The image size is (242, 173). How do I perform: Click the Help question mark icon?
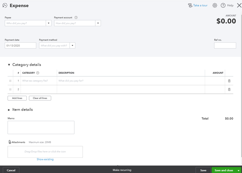(x=223, y=5)
